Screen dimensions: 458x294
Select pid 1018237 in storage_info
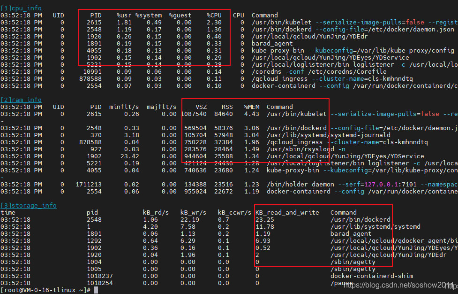99,276
